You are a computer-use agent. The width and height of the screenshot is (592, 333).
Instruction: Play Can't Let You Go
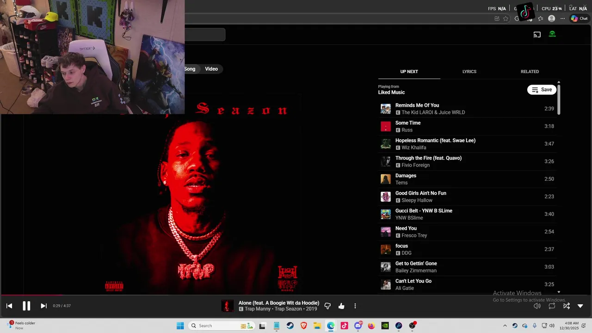coord(467,284)
